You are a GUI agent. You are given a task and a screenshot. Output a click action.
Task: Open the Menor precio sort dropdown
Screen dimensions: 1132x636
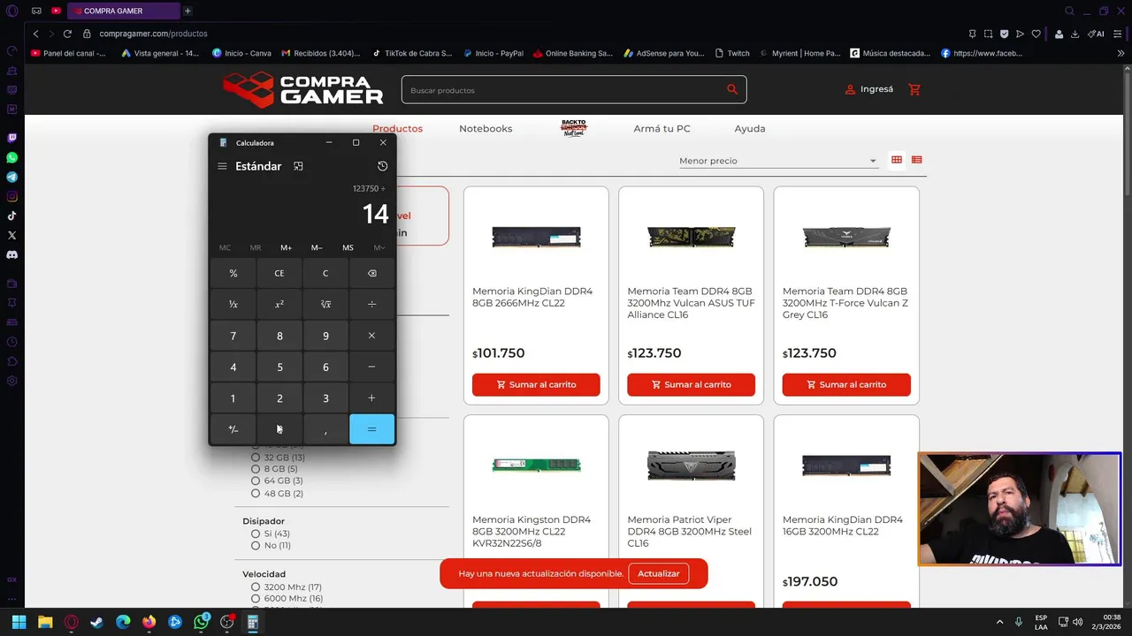pos(777,161)
